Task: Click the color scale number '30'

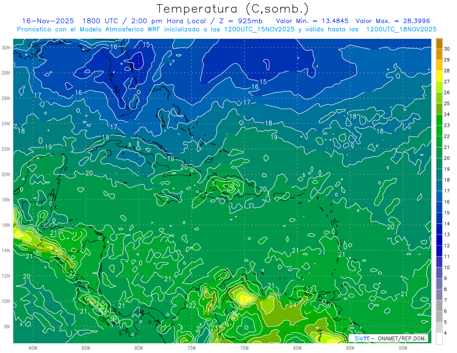Action: click(447, 49)
